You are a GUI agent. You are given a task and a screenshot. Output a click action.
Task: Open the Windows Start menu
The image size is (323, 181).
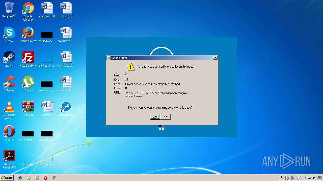coord(7,177)
